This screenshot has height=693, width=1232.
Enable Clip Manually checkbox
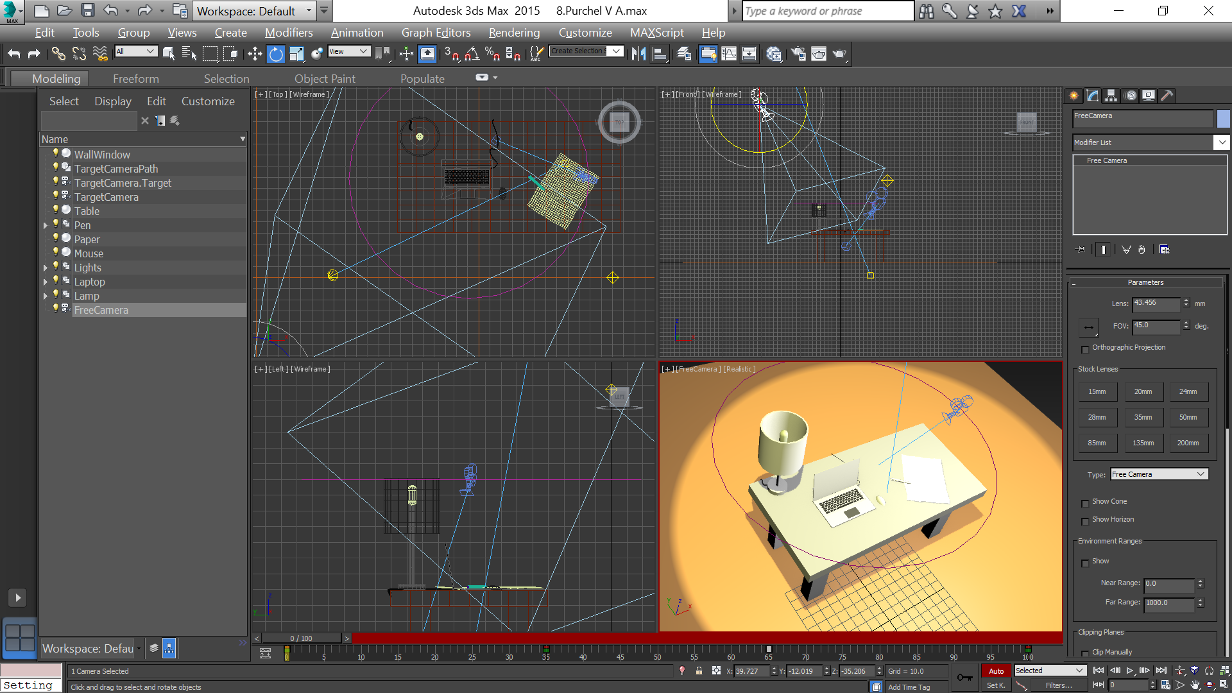pos(1085,654)
